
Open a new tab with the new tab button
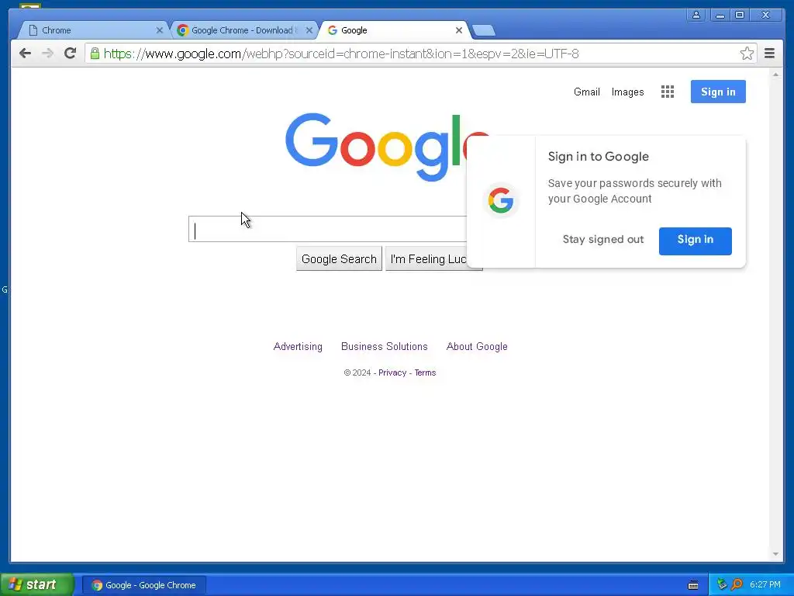tap(484, 31)
